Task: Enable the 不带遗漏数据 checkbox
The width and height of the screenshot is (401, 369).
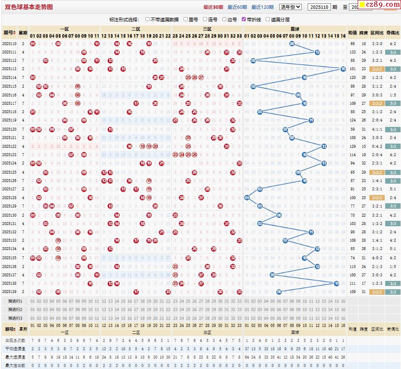Action: 147,19
